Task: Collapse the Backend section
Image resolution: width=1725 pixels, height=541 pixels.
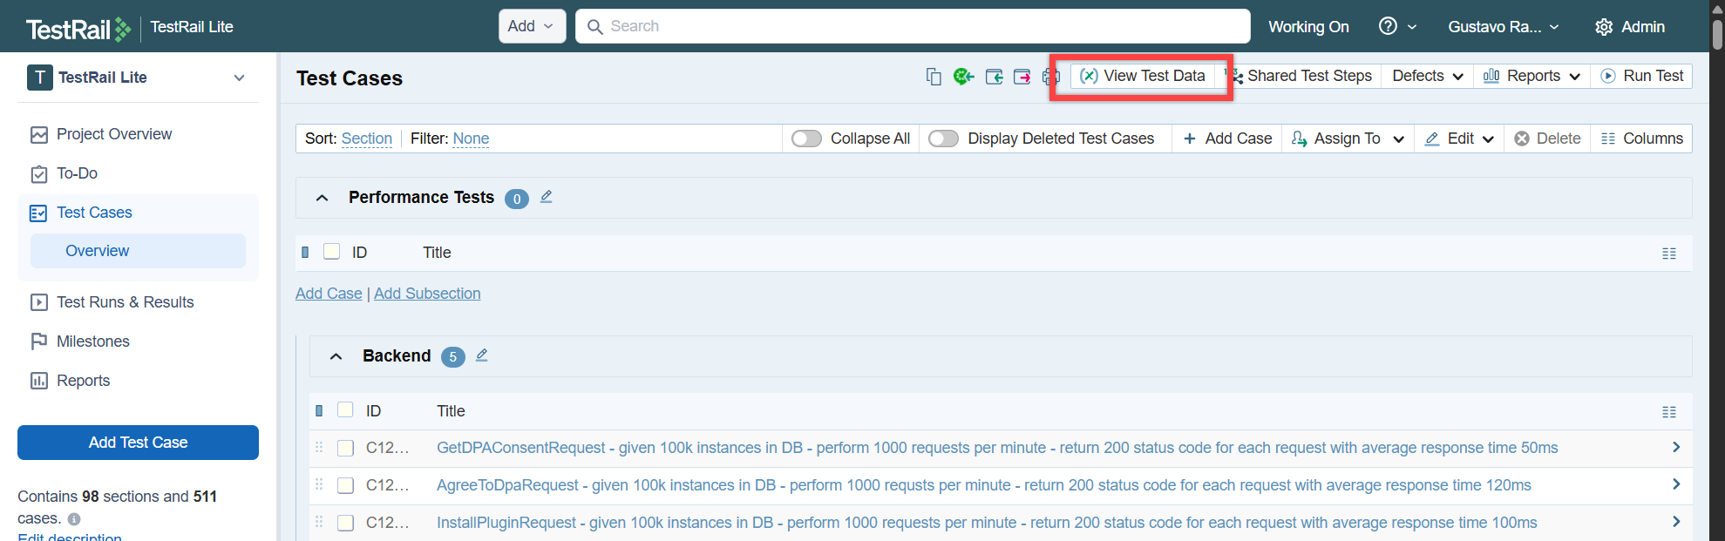Action: coord(336,356)
